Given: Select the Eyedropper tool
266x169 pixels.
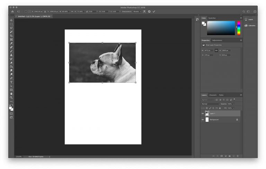Looking at the screenshot, I should 11,43.
